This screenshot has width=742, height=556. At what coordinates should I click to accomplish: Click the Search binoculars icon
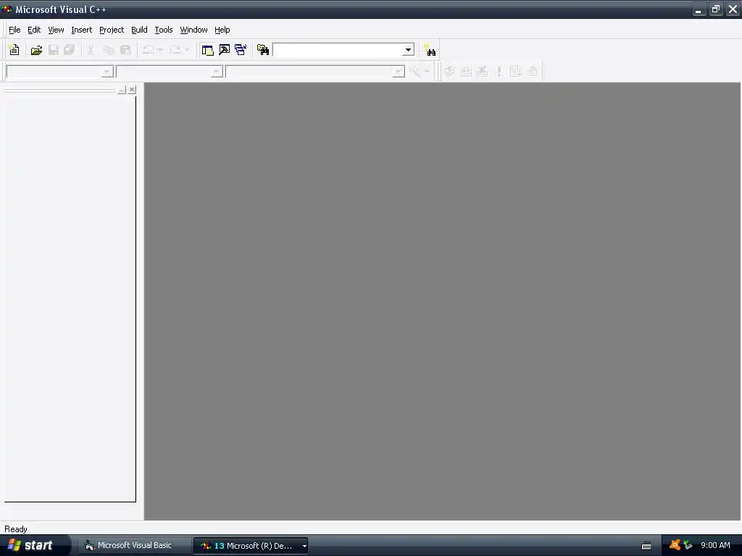point(430,50)
